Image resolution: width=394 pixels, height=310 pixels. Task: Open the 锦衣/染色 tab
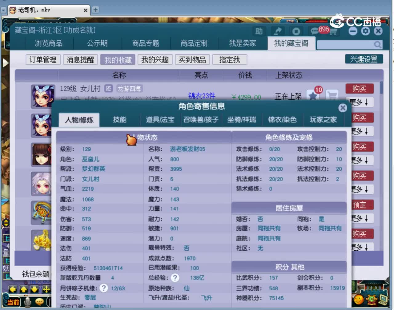tap(282, 120)
